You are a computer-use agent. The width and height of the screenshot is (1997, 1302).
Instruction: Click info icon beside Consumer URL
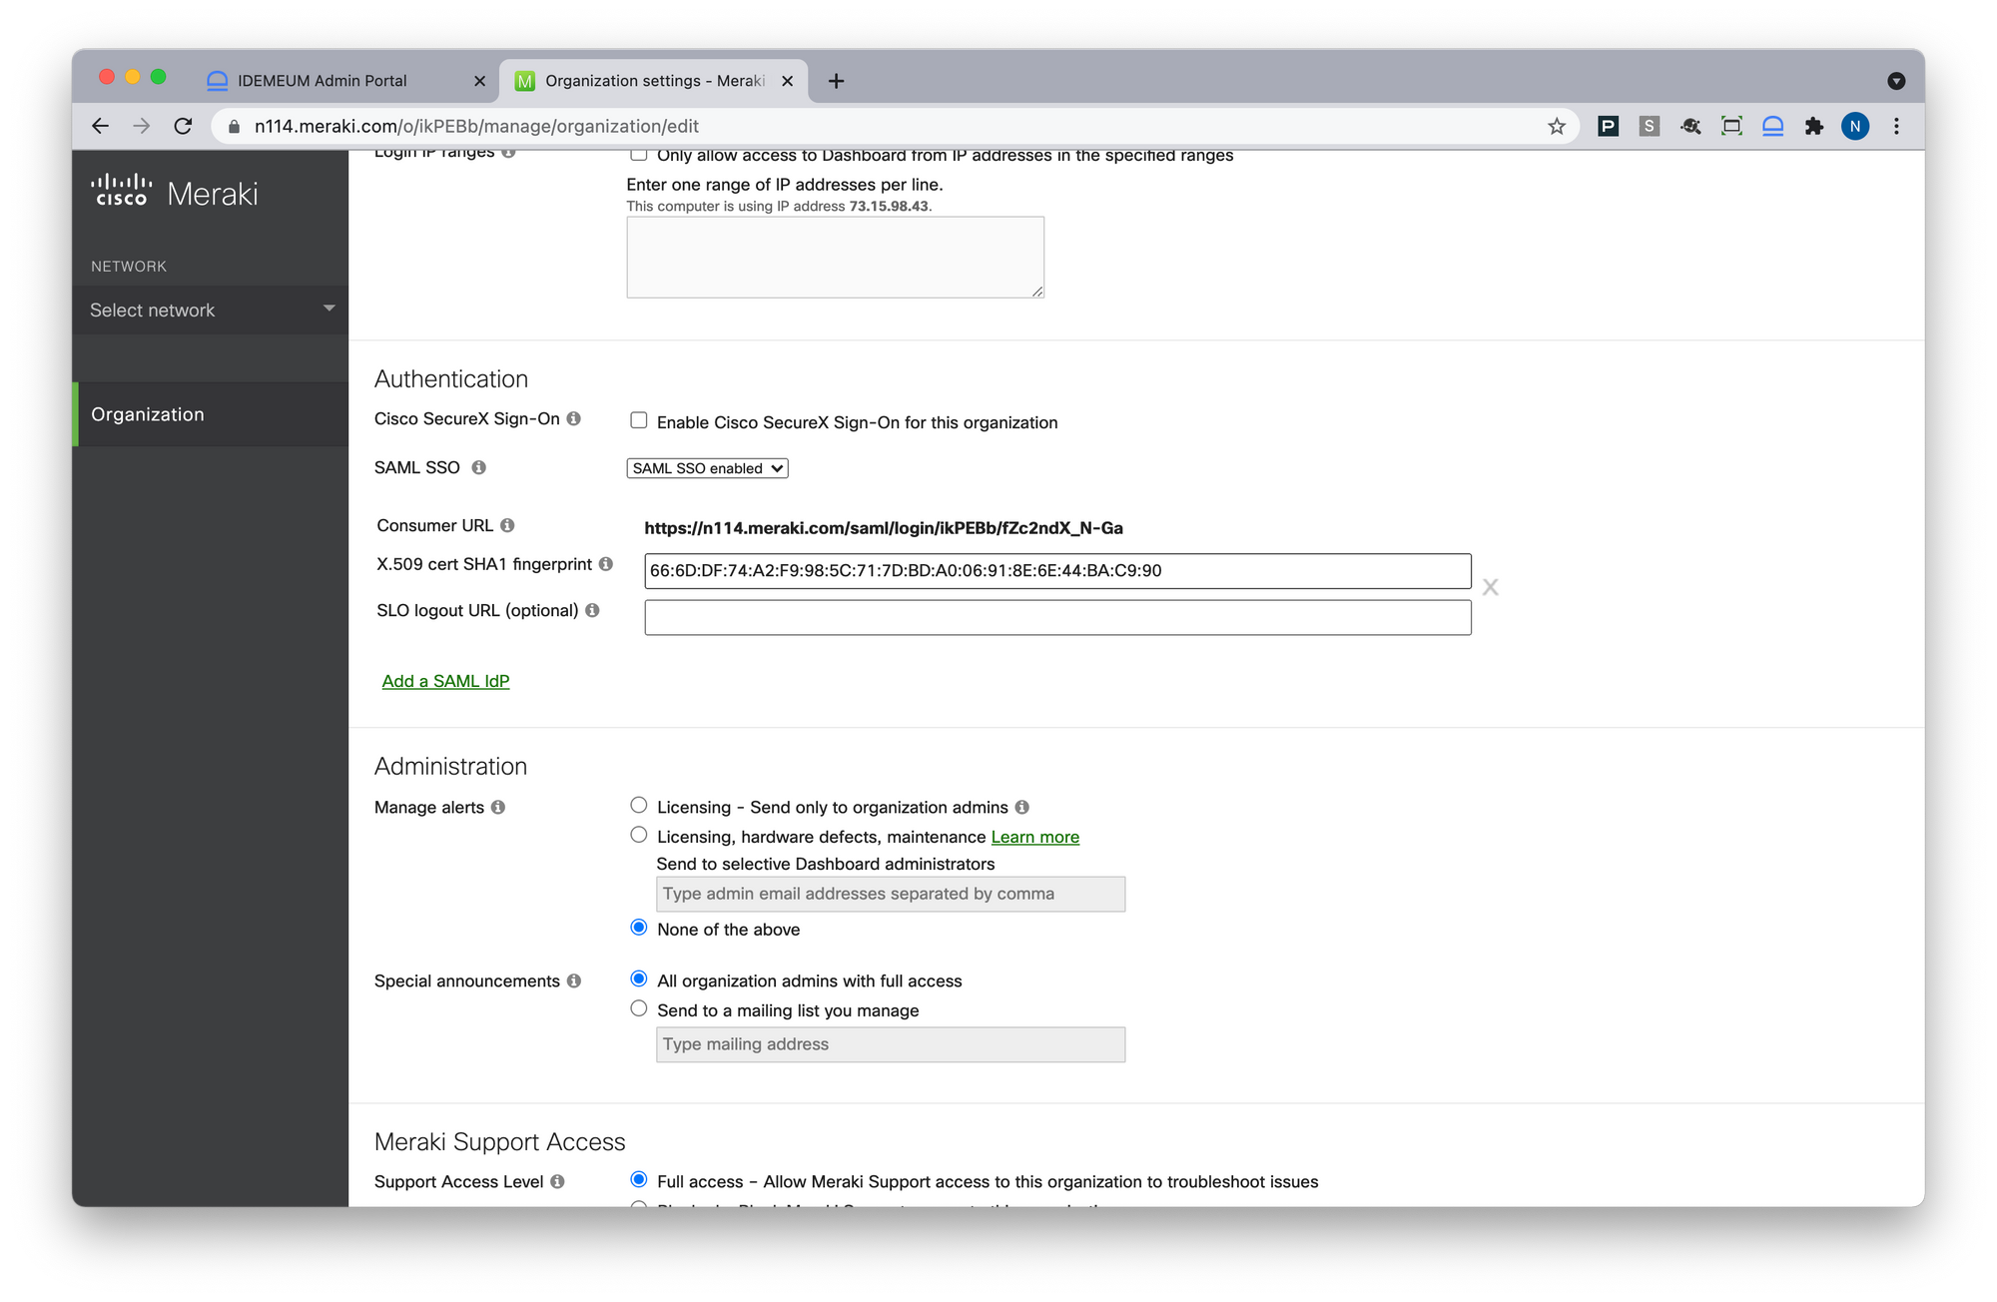coord(507,525)
